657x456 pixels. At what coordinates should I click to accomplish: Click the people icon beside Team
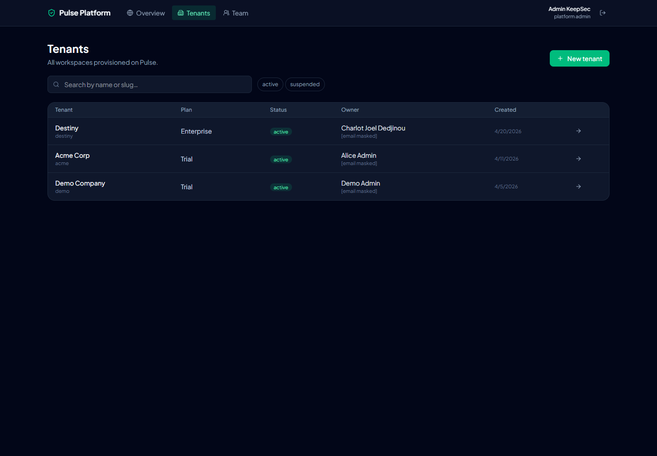click(x=226, y=13)
